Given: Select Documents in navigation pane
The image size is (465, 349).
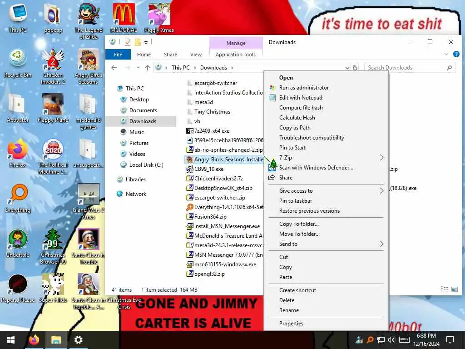Looking at the screenshot, I should [x=143, y=110].
